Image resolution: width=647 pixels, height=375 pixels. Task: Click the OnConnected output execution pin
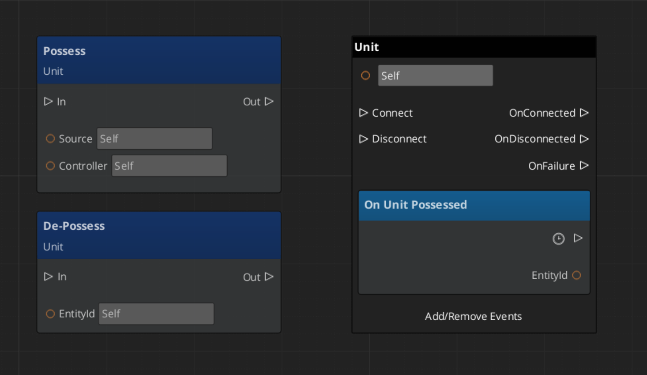(584, 113)
